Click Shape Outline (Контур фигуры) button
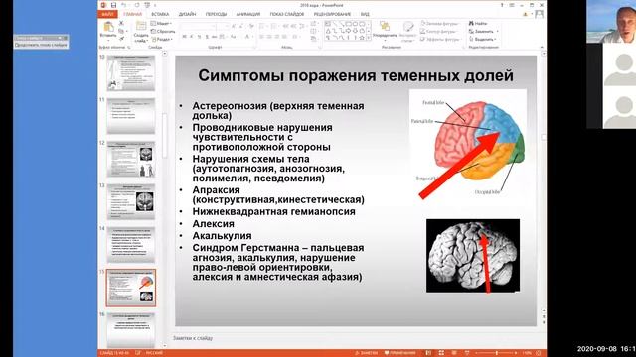Image resolution: width=636 pixels, height=357 pixels. tap(439, 31)
